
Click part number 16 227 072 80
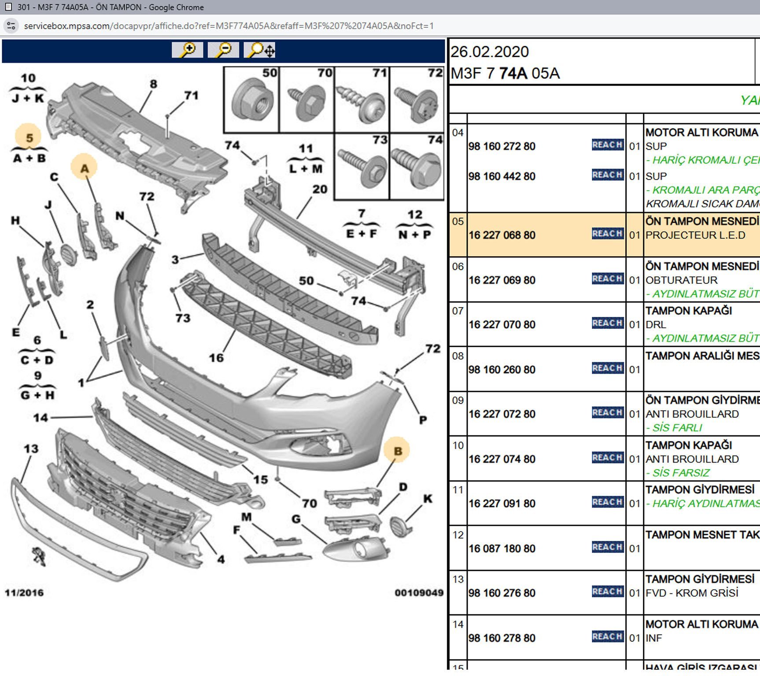tap(502, 414)
